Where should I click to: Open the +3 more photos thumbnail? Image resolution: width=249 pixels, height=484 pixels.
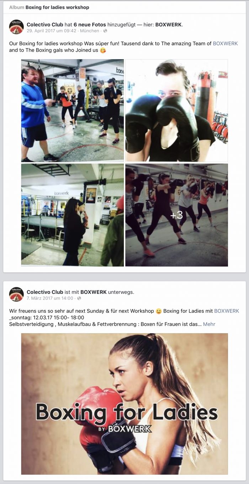176,215
